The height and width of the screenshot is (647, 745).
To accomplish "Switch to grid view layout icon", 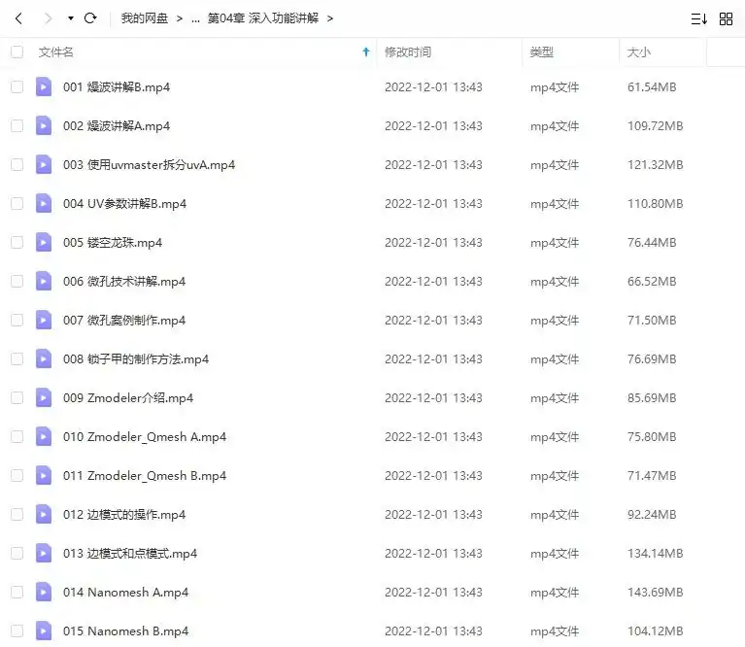I will click(x=726, y=18).
